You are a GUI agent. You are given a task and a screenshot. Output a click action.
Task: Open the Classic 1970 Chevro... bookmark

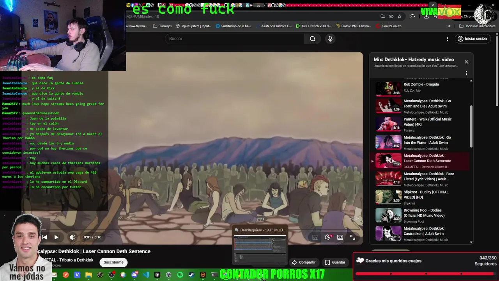353,26
